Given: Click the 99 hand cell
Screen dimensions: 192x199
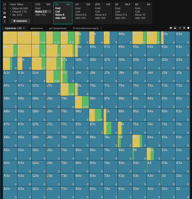Looking at the screenshot, I should tap(82, 102).
